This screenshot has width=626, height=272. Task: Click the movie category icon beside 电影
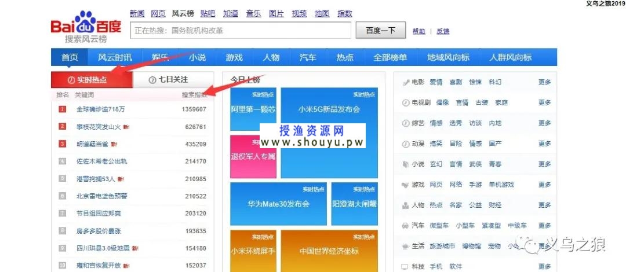[x=406, y=82]
